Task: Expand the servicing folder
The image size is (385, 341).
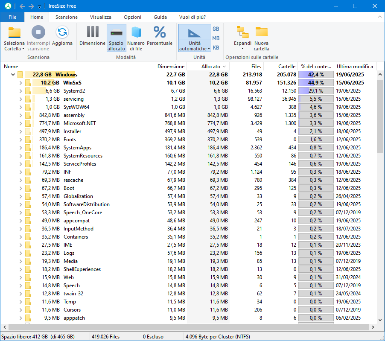Action: 20,99
